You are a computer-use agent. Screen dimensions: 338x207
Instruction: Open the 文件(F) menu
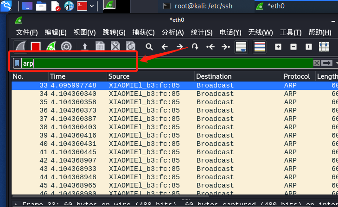tap(27, 32)
